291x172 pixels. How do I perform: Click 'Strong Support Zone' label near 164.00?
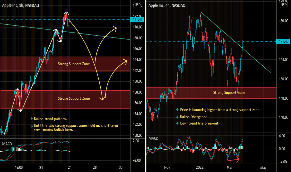(x=74, y=64)
